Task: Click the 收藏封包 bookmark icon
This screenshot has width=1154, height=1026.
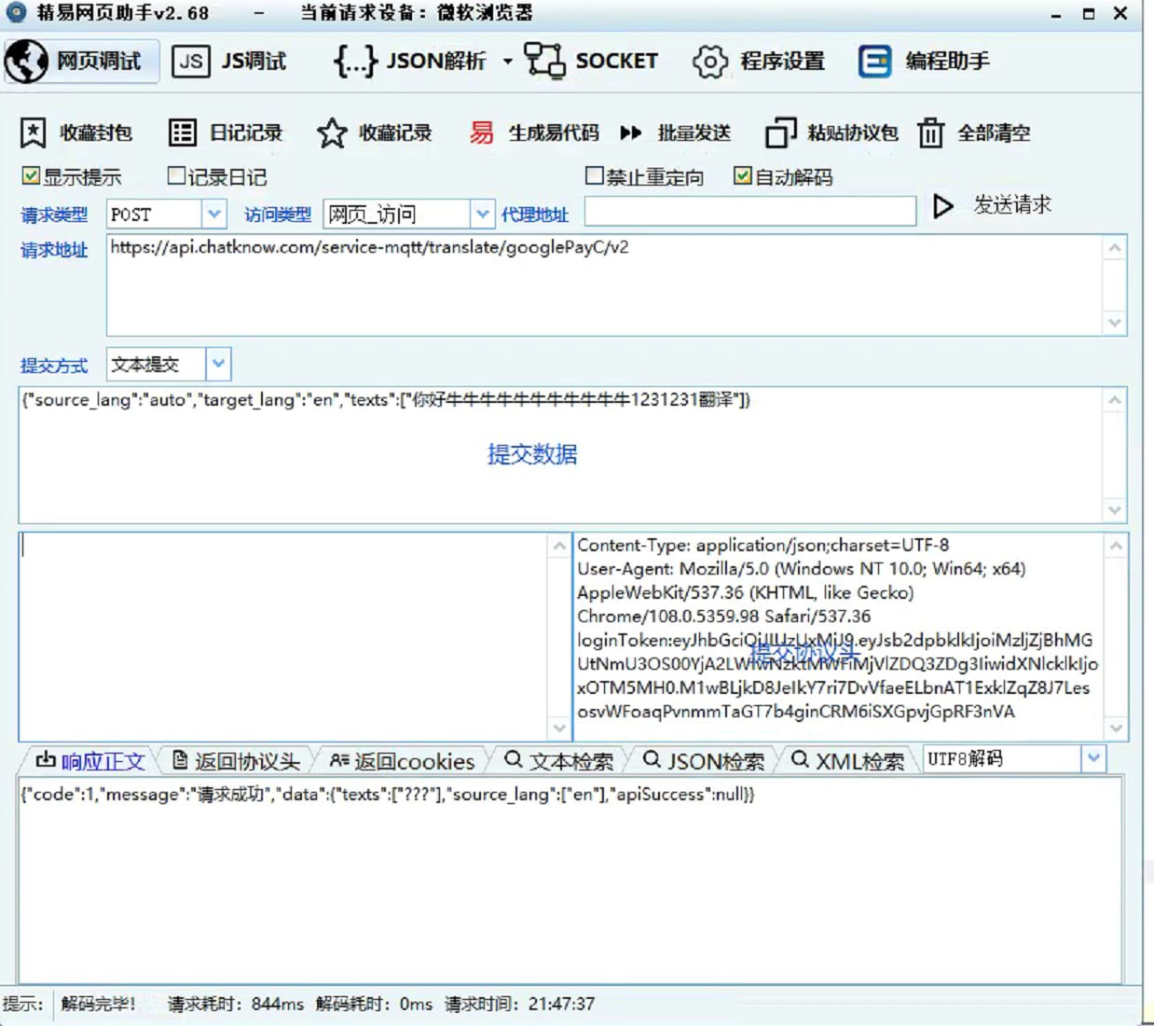Action: click(x=33, y=133)
